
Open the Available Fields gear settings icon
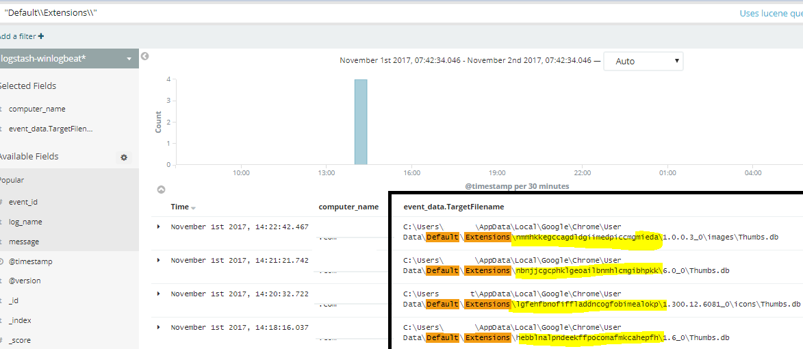click(124, 157)
